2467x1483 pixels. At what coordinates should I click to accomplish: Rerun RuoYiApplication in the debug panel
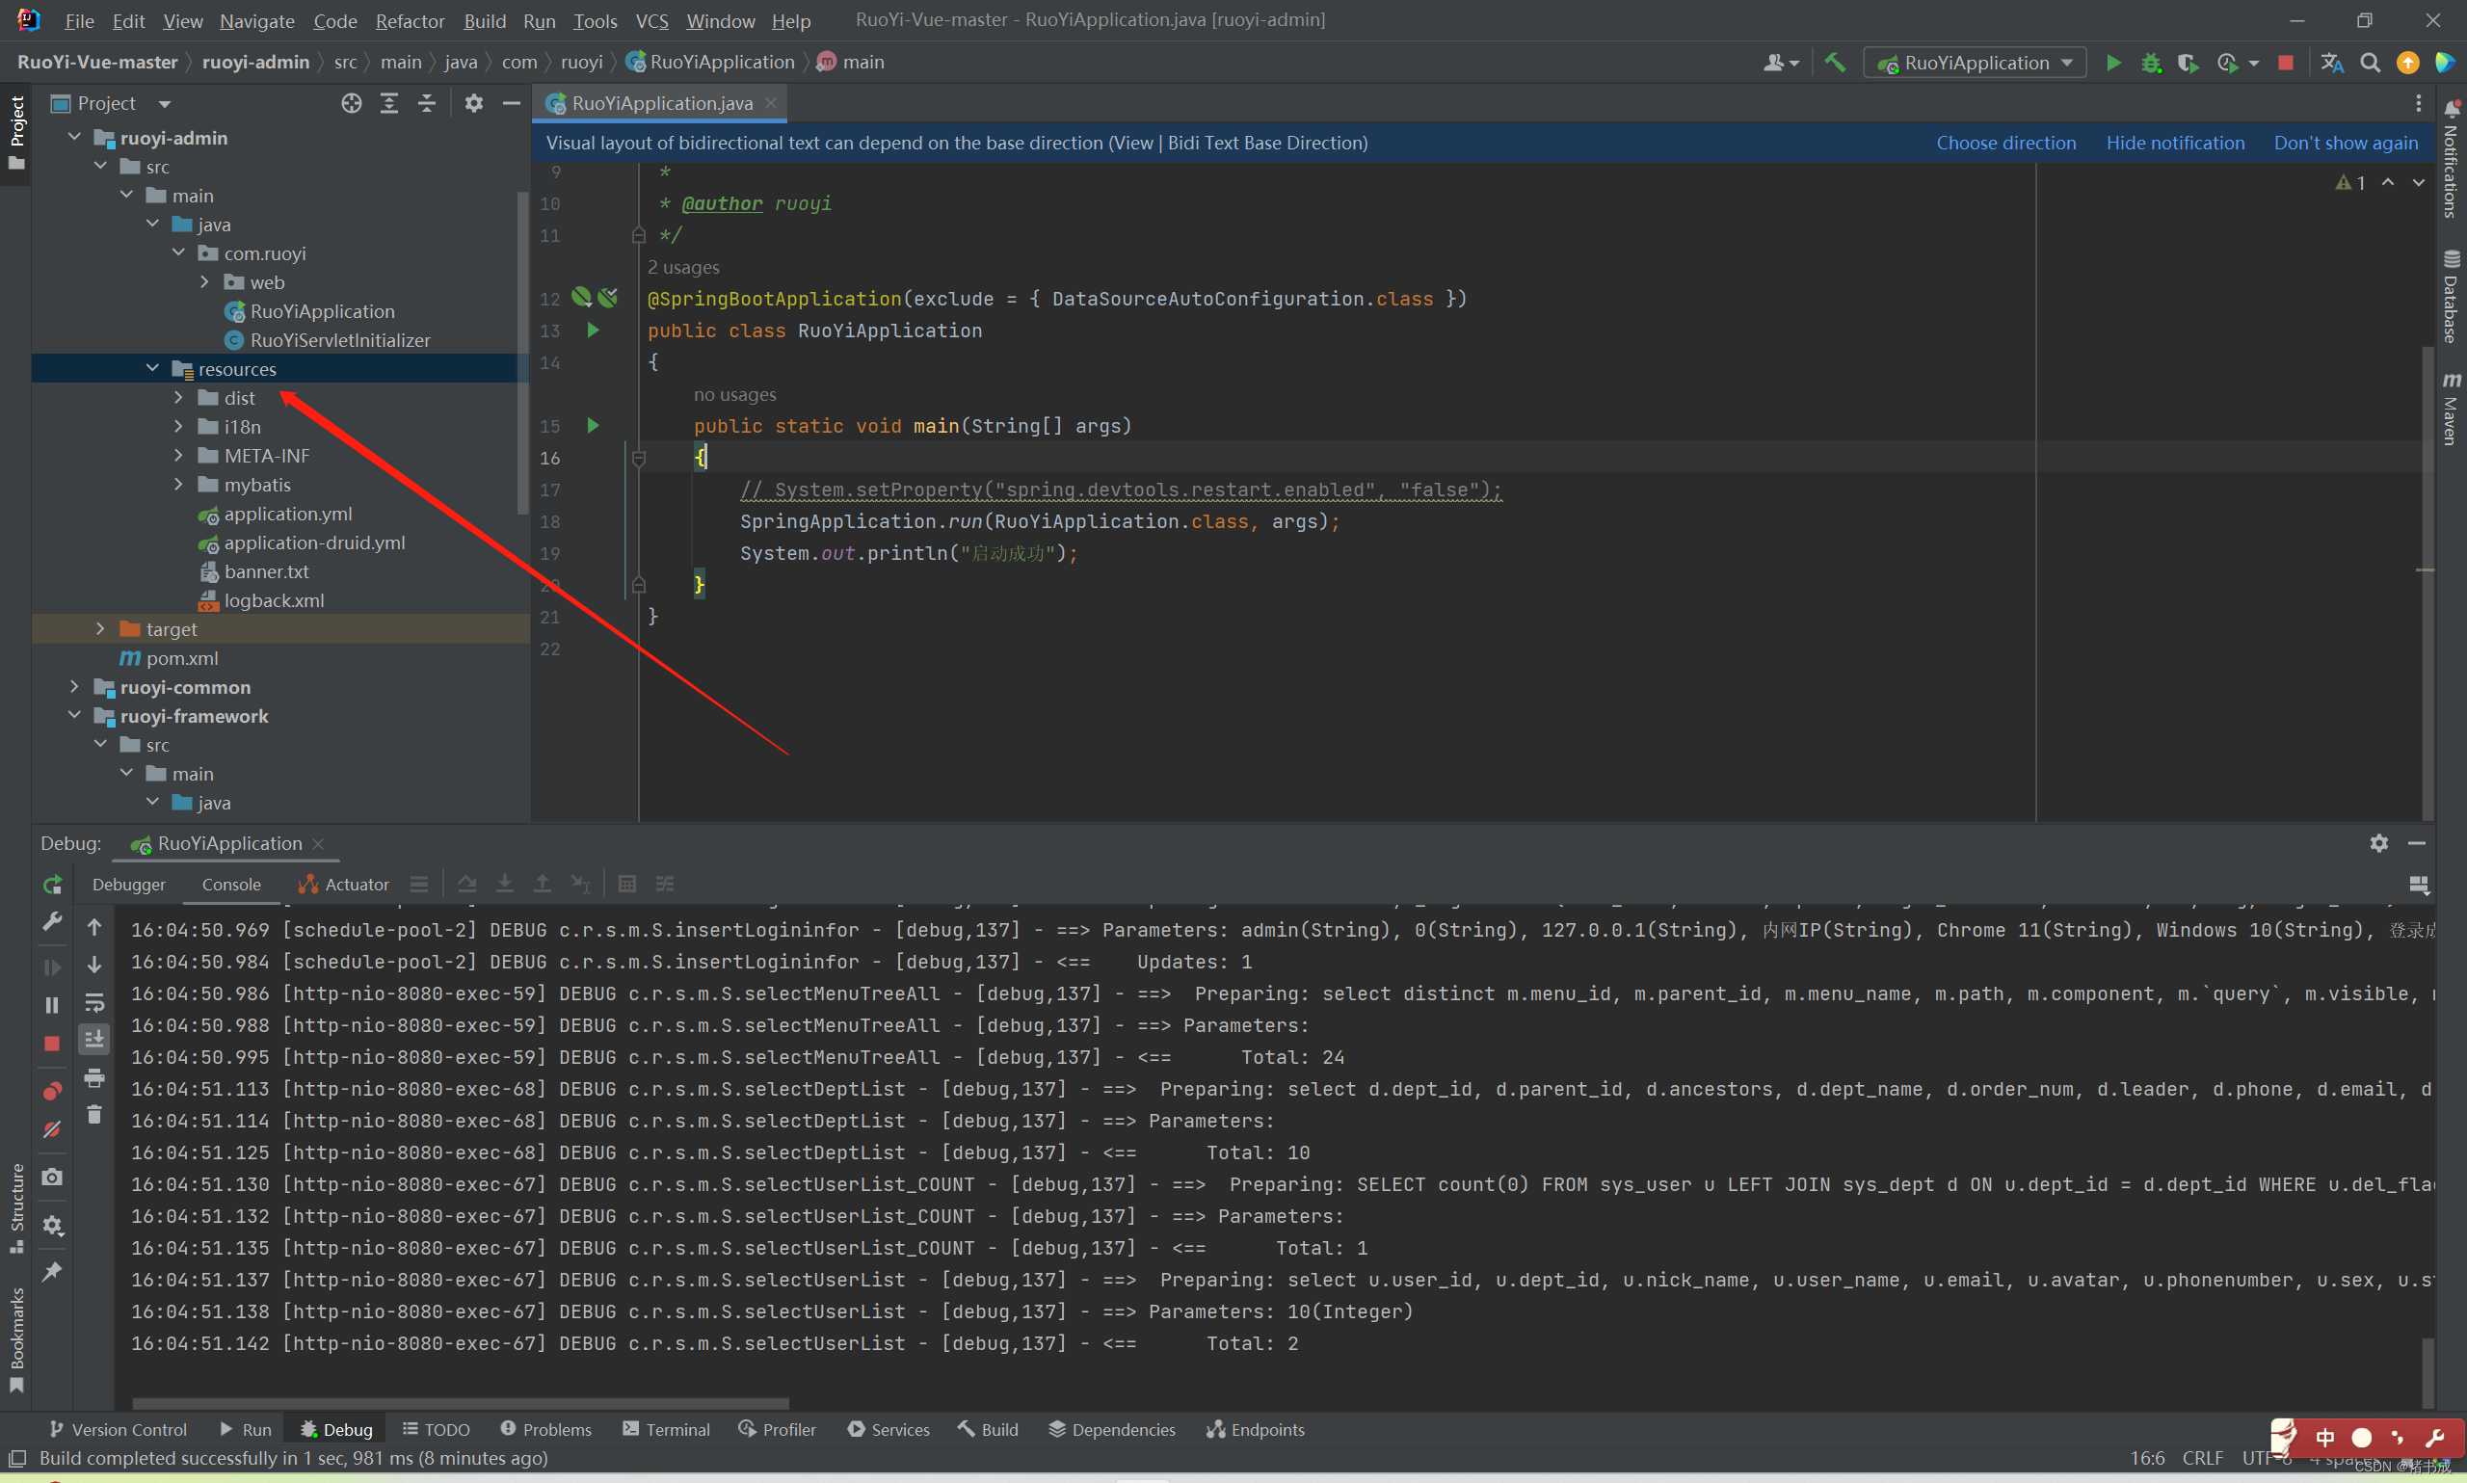tap(52, 885)
